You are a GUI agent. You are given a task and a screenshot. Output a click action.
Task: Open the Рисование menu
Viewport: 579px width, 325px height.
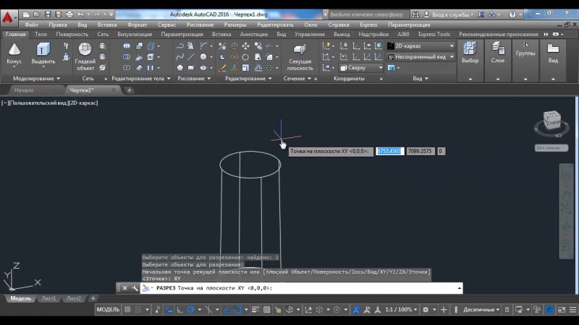click(x=200, y=25)
